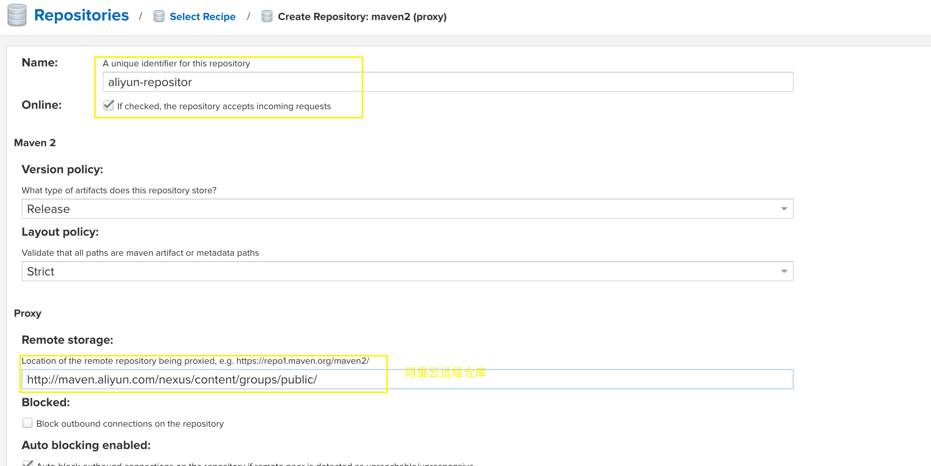Click the Create Repository breadcrumb icon

tap(267, 16)
